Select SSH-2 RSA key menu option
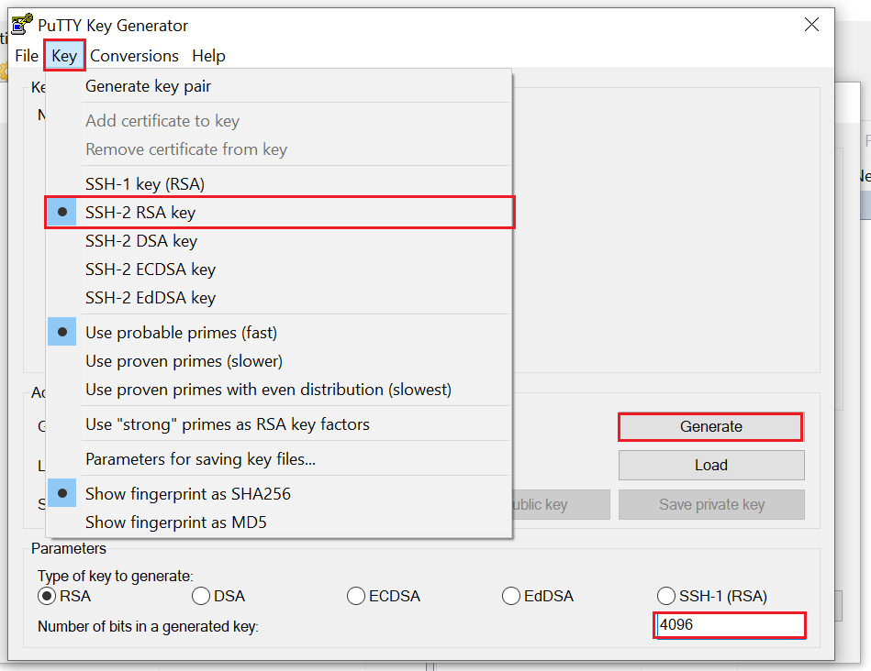Viewport: 871px width, 671px height. click(279, 212)
